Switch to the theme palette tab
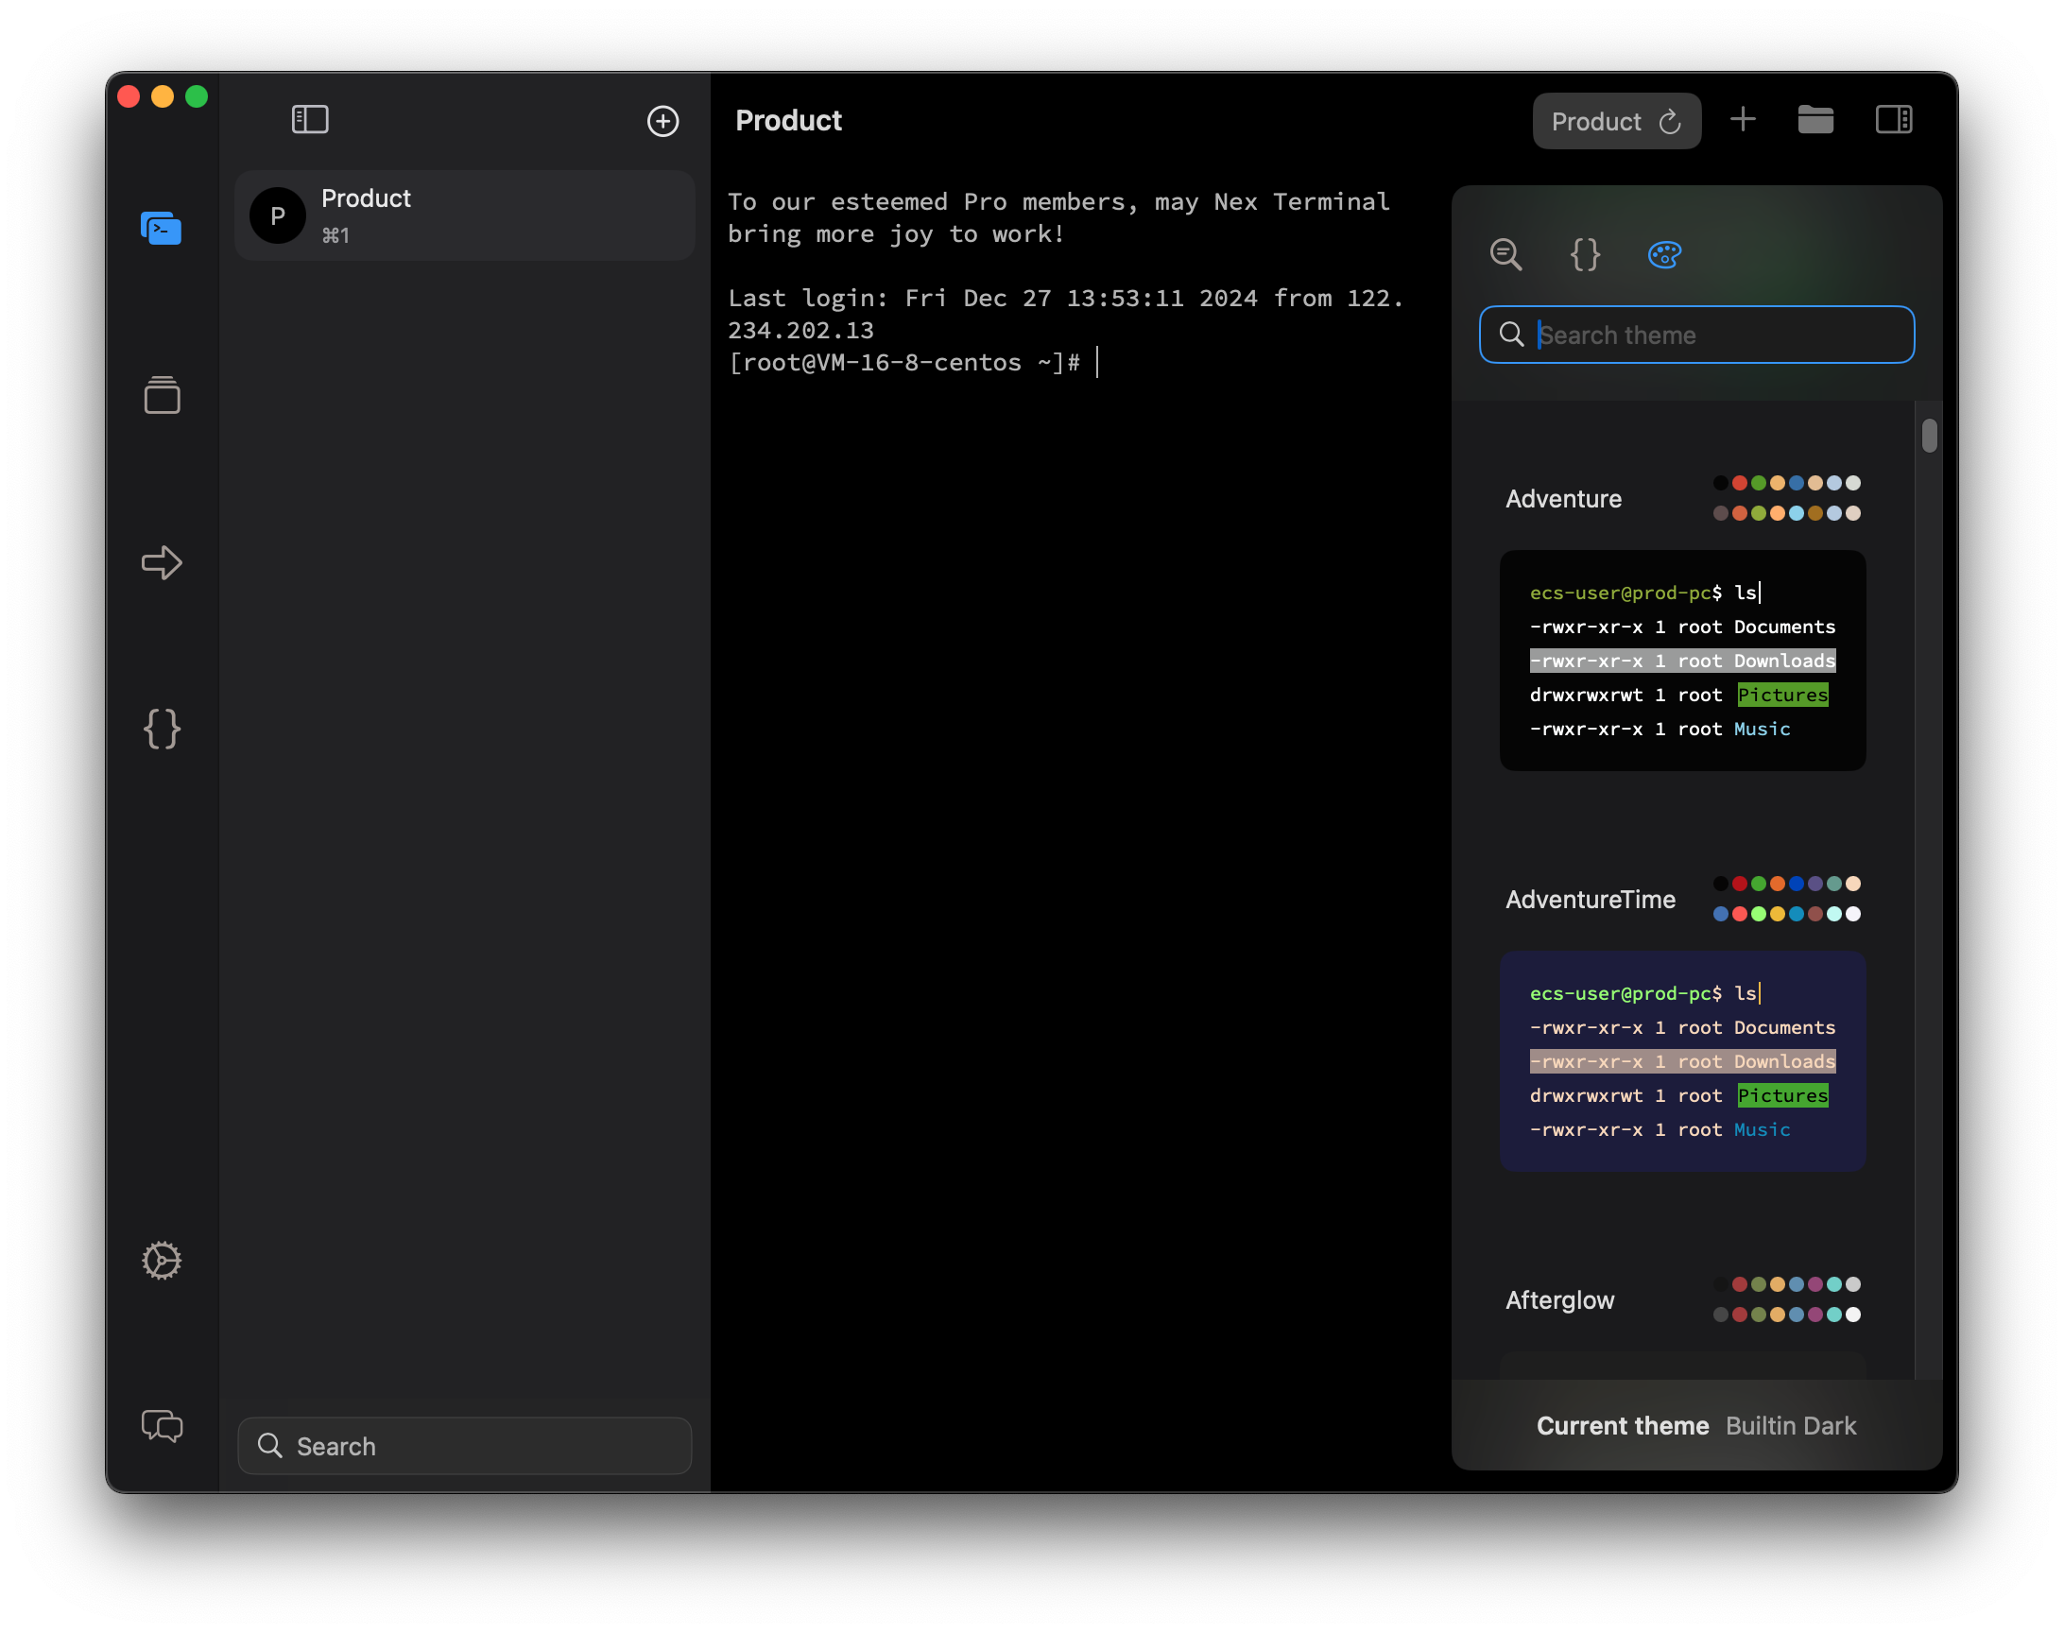The image size is (2064, 1633). 1663,254
